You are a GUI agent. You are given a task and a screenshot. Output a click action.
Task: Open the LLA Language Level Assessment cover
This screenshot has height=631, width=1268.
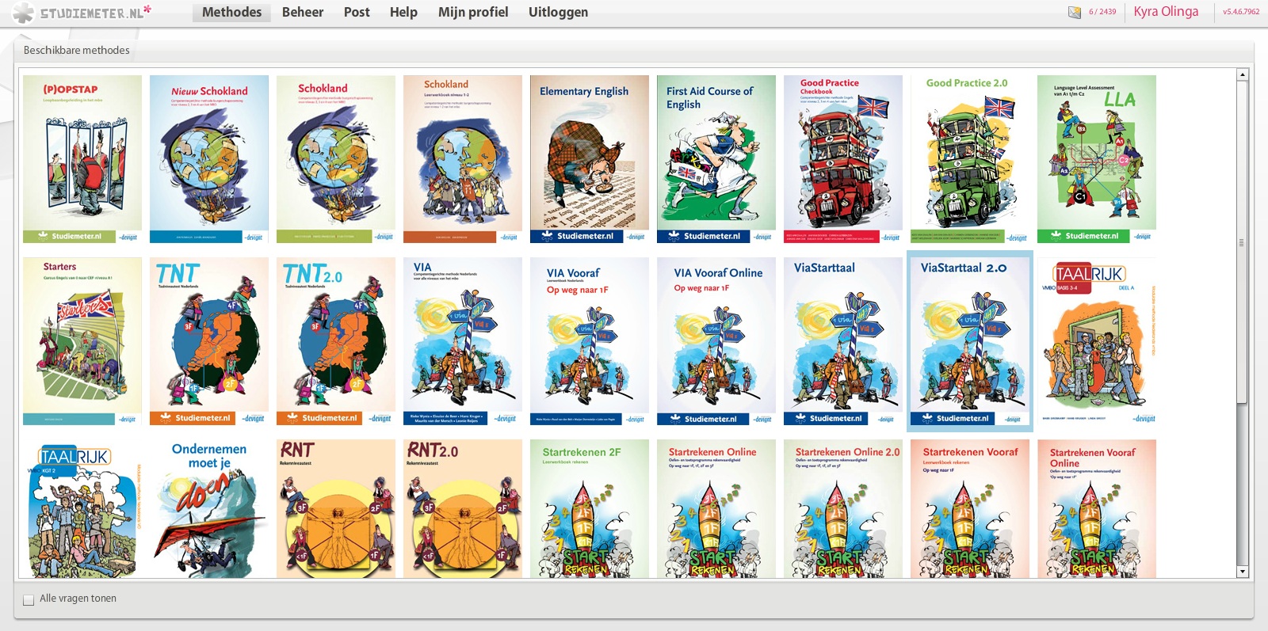[1097, 159]
